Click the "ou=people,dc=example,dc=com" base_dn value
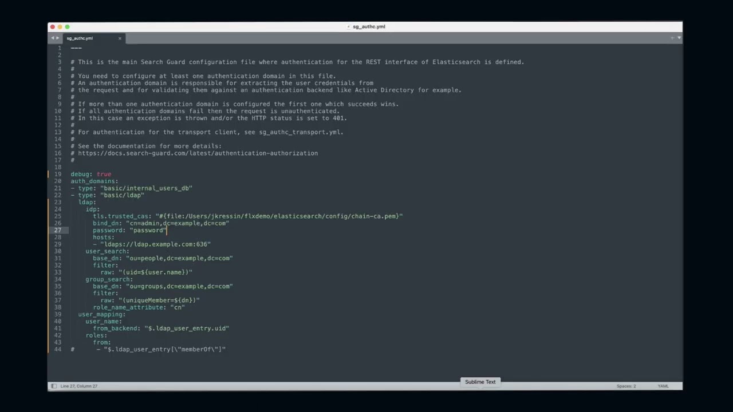 coord(179,258)
